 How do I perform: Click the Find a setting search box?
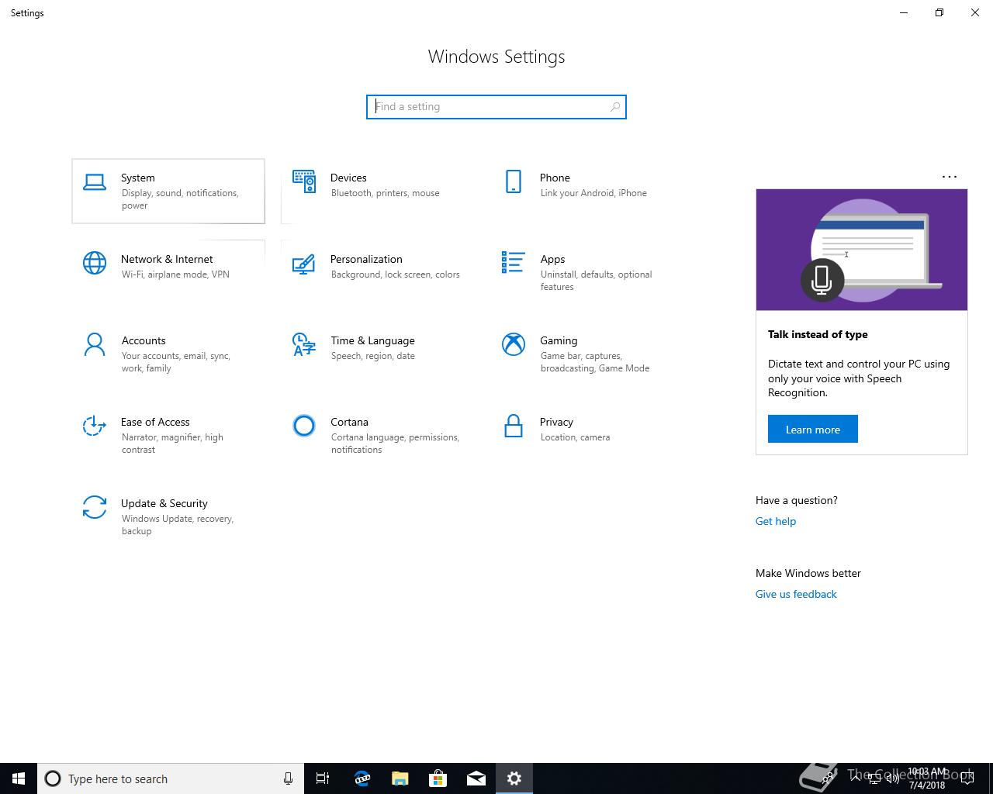click(x=496, y=107)
